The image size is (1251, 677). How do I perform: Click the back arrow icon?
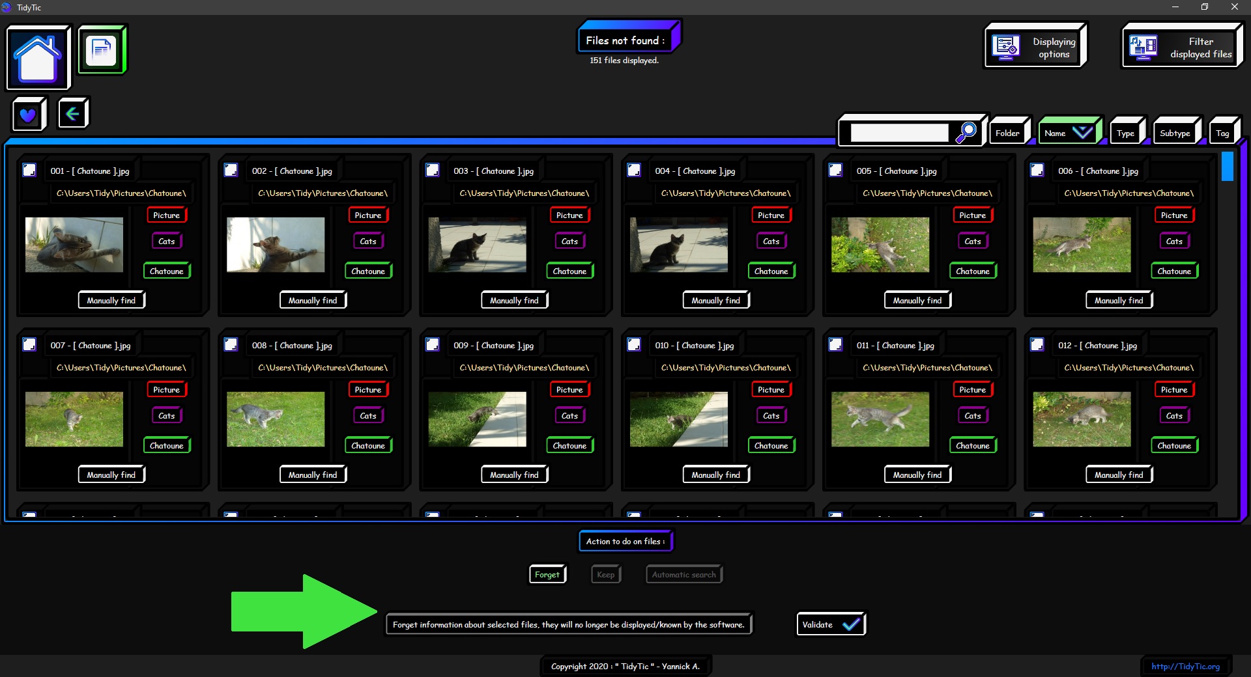(72, 114)
